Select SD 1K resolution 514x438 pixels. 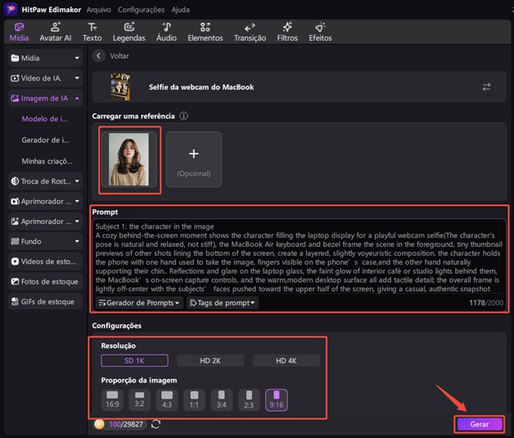134,360
